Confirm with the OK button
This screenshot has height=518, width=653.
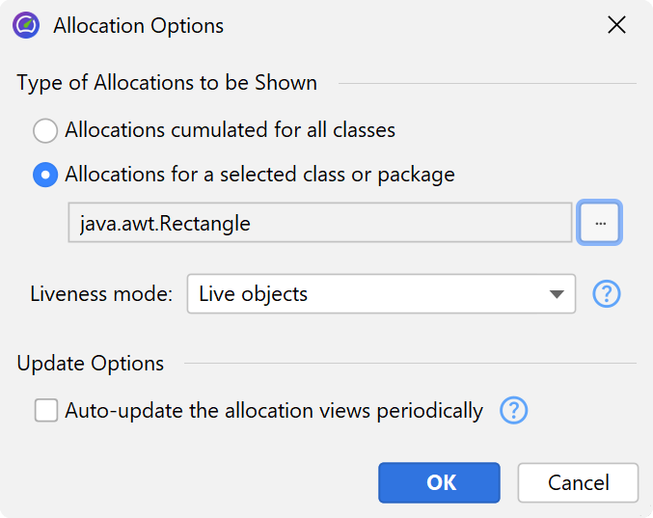[x=439, y=482]
